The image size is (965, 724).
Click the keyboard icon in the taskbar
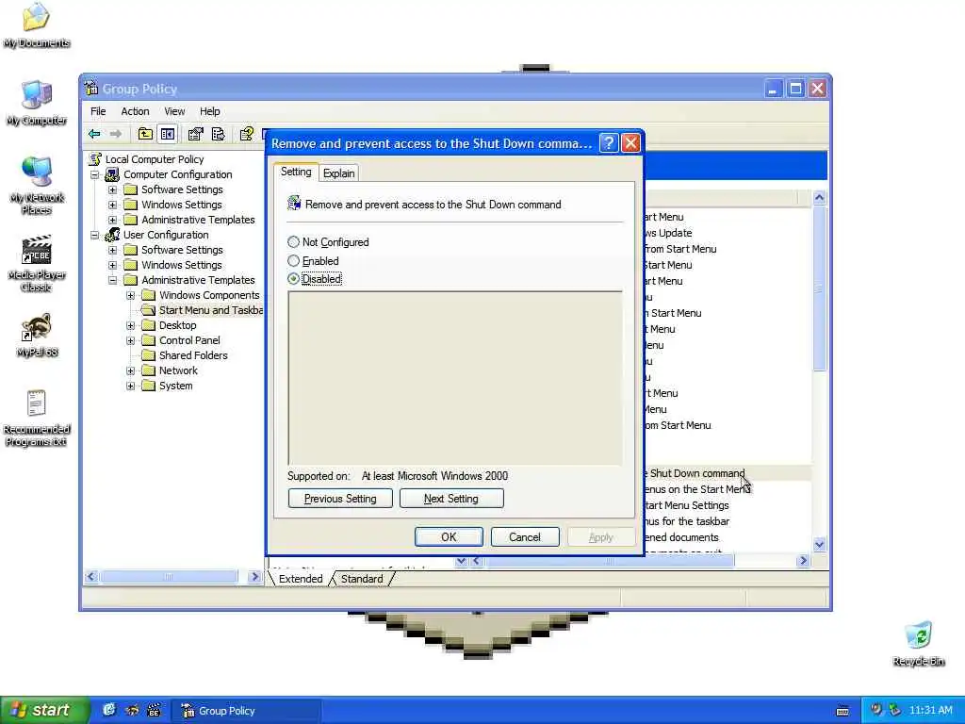point(842,711)
